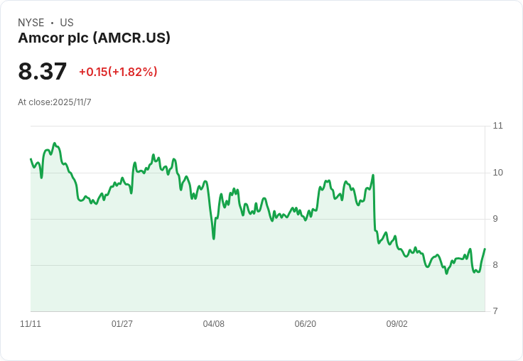Click the chart line's rightmost end point
523x361 pixels.
pos(485,249)
